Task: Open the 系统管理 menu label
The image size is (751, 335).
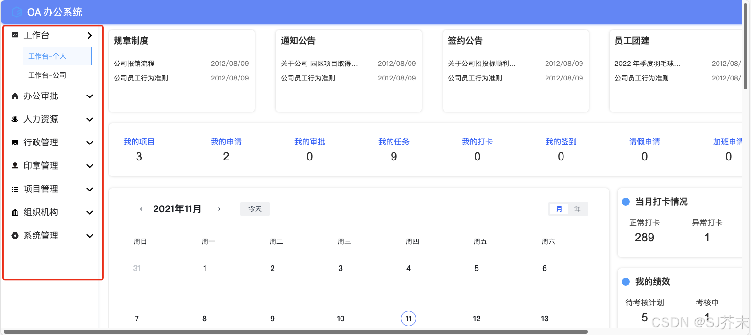Action: click(x=41, y=236)
